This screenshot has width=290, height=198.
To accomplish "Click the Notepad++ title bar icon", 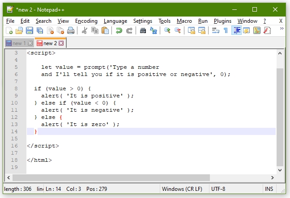I will (10, 9).
